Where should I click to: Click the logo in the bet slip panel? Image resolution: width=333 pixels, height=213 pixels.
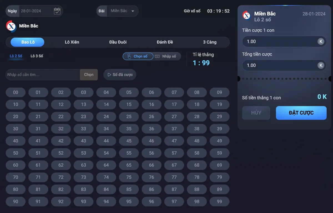point(247,15)
